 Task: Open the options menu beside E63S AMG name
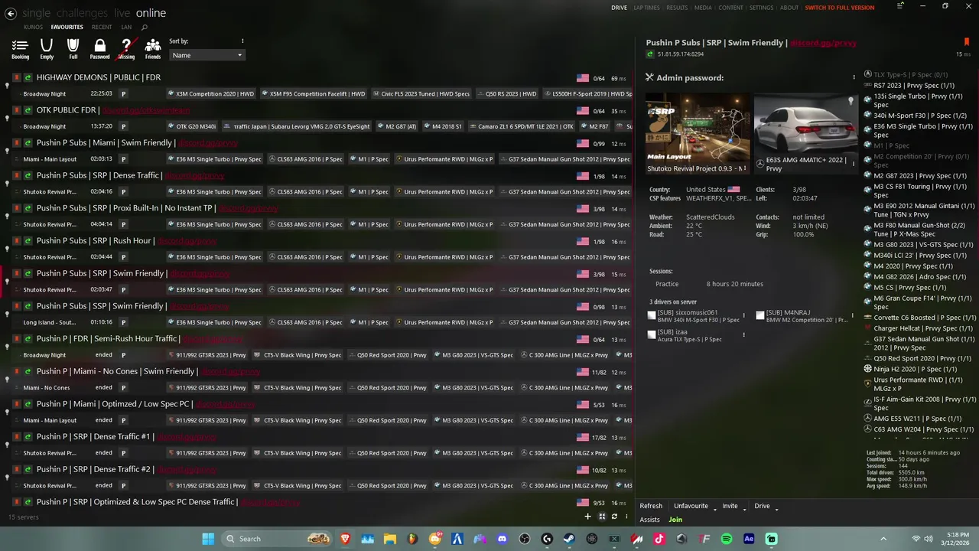[854, 164]
